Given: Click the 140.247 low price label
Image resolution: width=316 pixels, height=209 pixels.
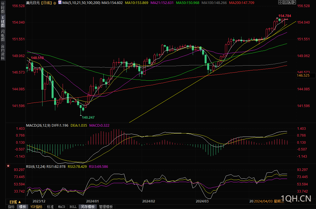Looking at the screenshot, I should pos(88,117).
